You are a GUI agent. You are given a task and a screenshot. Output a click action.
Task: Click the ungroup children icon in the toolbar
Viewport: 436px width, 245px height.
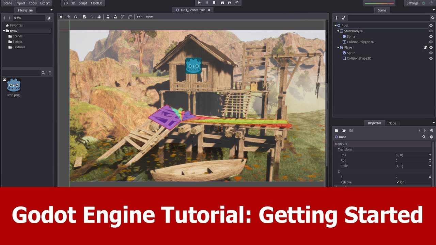[130, 17]
